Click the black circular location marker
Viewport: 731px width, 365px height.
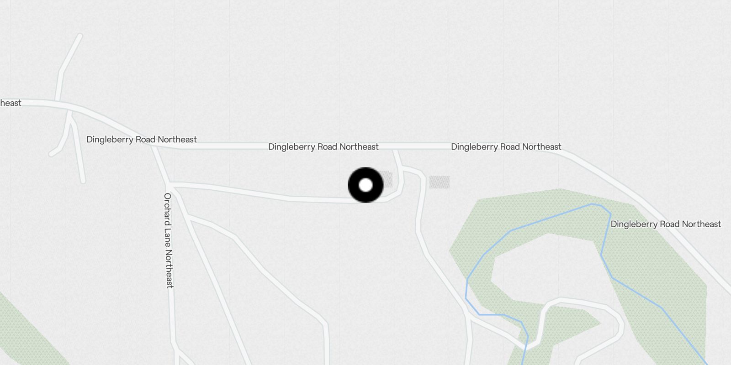pos(365,185)
